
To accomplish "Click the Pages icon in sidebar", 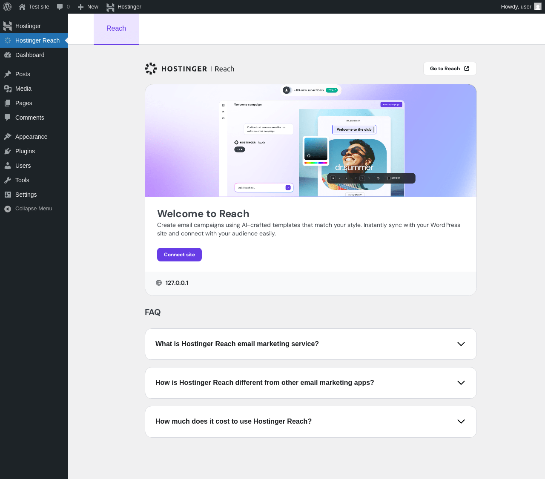I will pos(8,103).
